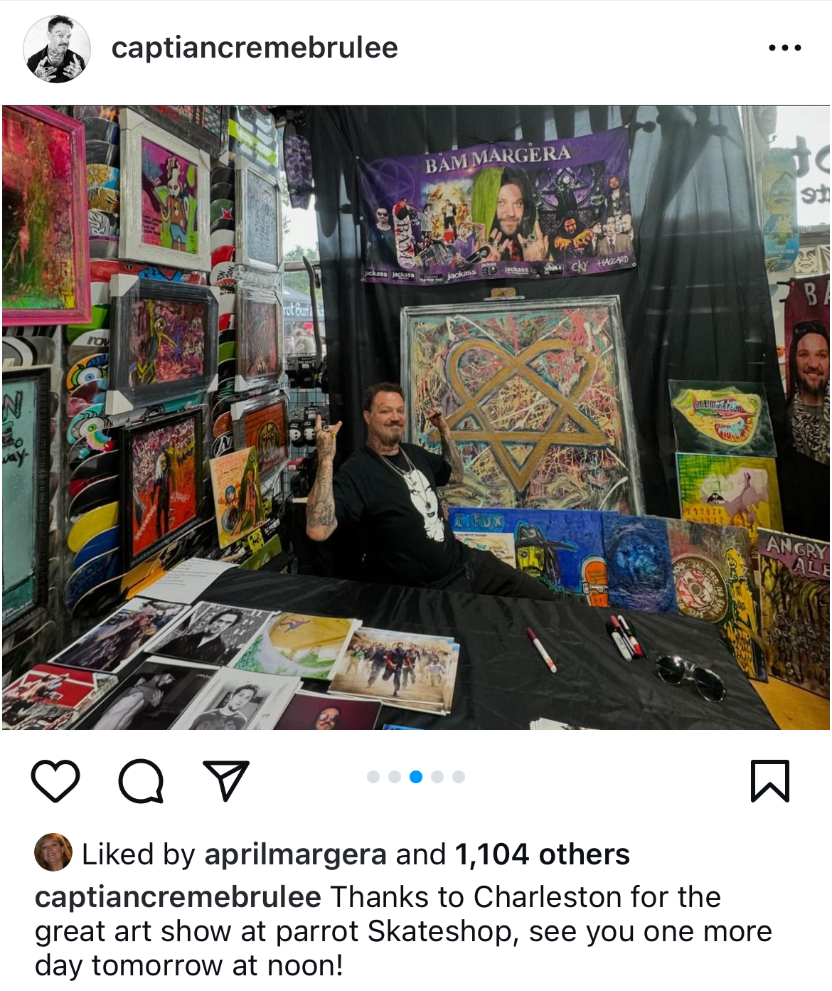Jump to the second carousel dot
The width and height of the screenshot is (832, 991).
pyautogui.click(x=395, y=777)
